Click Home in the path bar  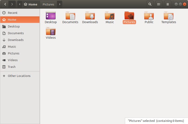click(x=31, y=4)
